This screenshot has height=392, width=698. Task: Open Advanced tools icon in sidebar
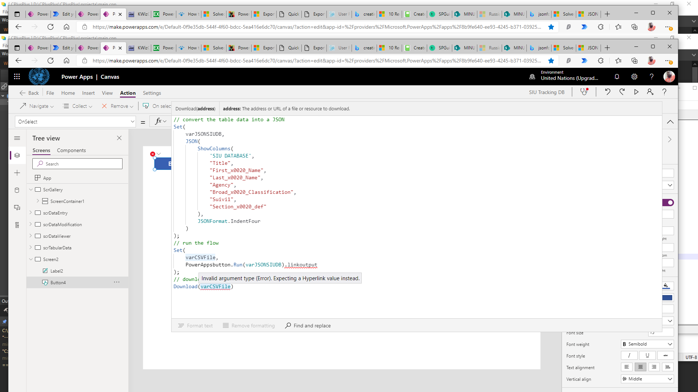point(17,225)
